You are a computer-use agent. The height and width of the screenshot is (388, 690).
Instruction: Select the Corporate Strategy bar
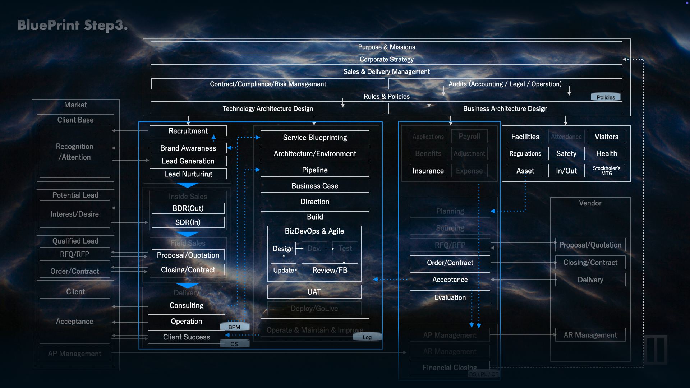pos(386,59)
